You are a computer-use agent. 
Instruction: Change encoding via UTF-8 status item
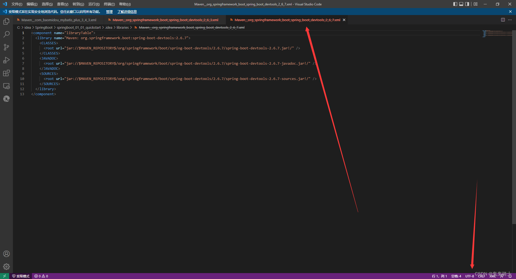[470, 276]
